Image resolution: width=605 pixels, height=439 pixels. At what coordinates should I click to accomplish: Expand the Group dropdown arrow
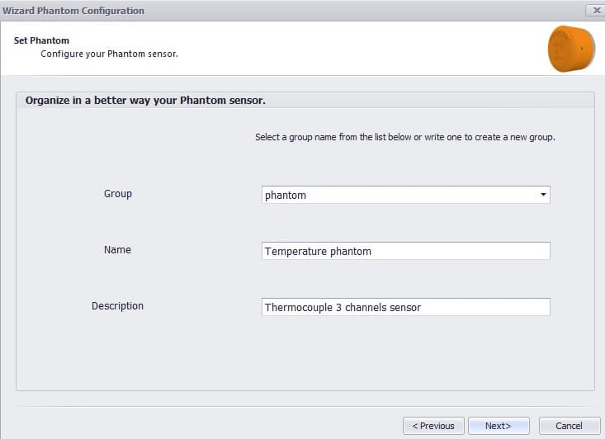[542, 195]
